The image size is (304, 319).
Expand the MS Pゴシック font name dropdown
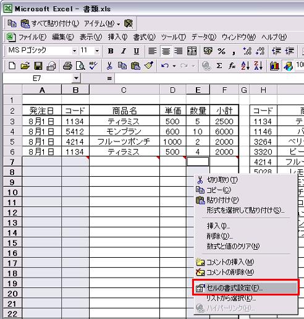pos(74,51)
